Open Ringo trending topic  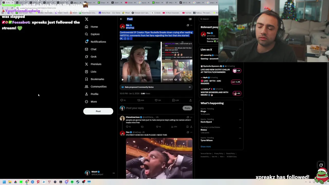pos(203,112)
